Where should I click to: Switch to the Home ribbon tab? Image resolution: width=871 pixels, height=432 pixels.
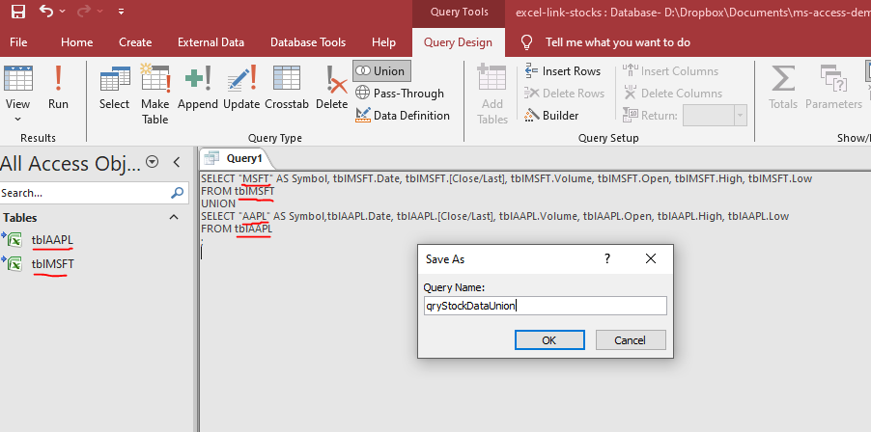point(76,42)
